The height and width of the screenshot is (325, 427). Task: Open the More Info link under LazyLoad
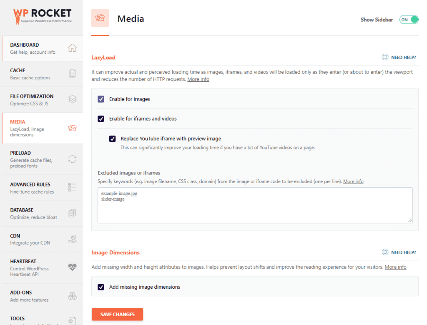198,79
